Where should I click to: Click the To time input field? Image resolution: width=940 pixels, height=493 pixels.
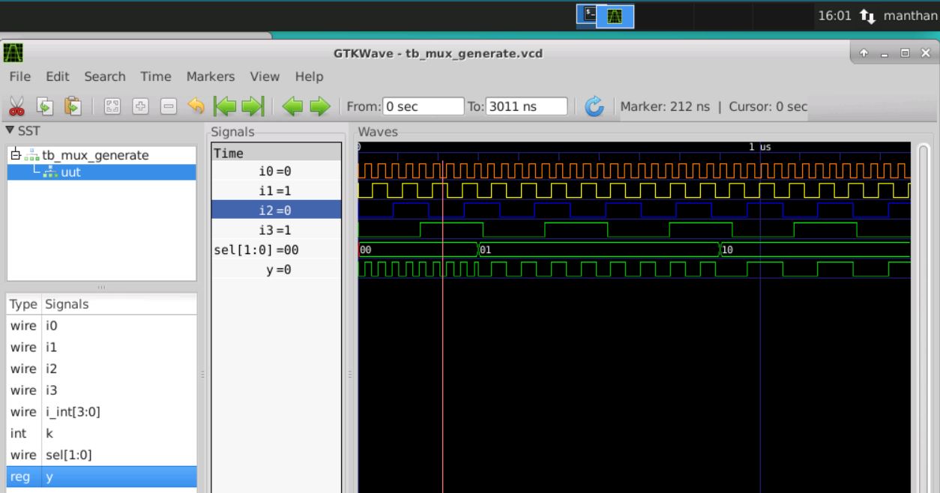point(526,106)
